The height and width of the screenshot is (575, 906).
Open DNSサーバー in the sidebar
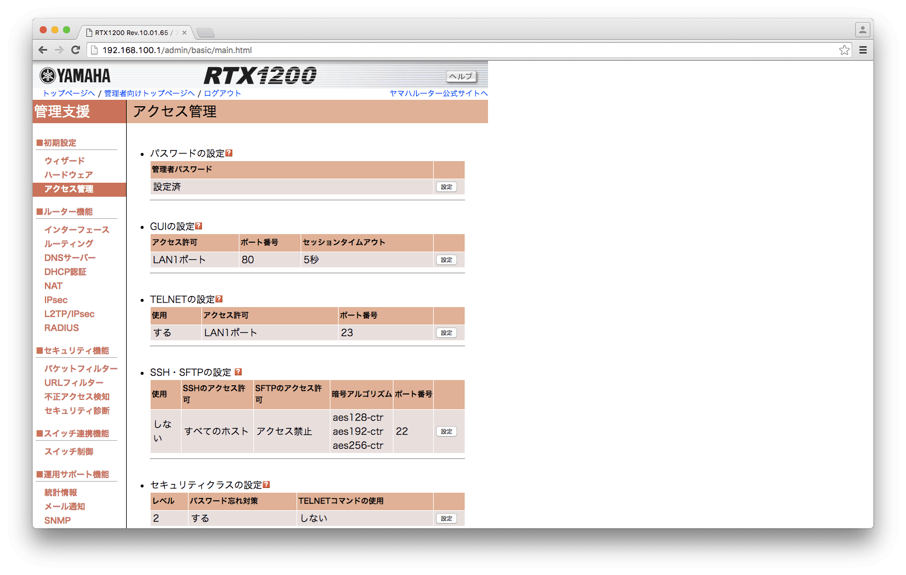tap(70, 257)
